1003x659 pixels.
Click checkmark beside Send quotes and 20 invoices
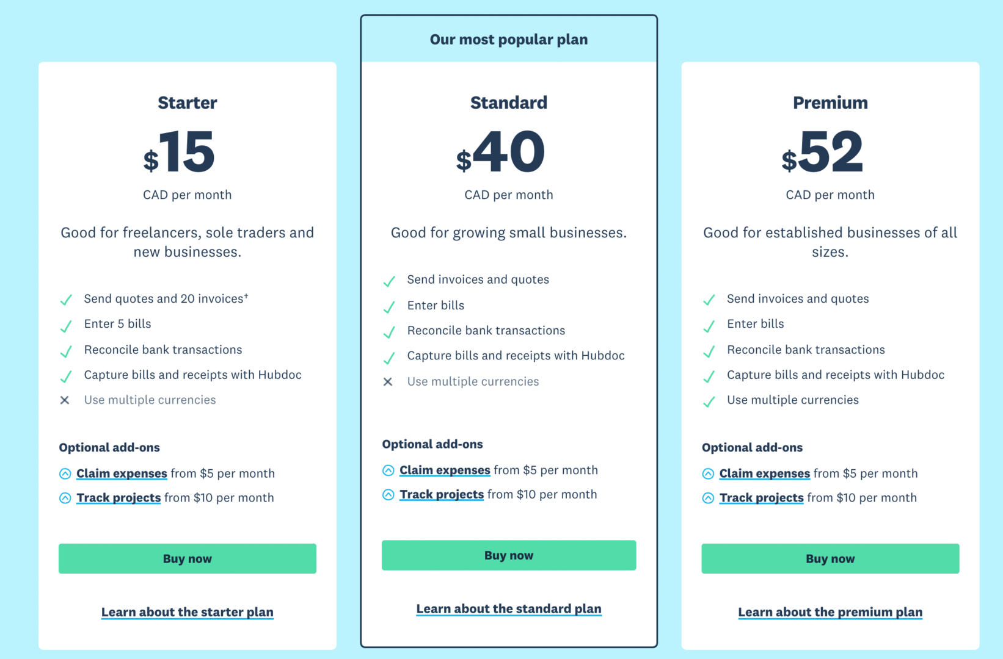click(x=66, y=300)
